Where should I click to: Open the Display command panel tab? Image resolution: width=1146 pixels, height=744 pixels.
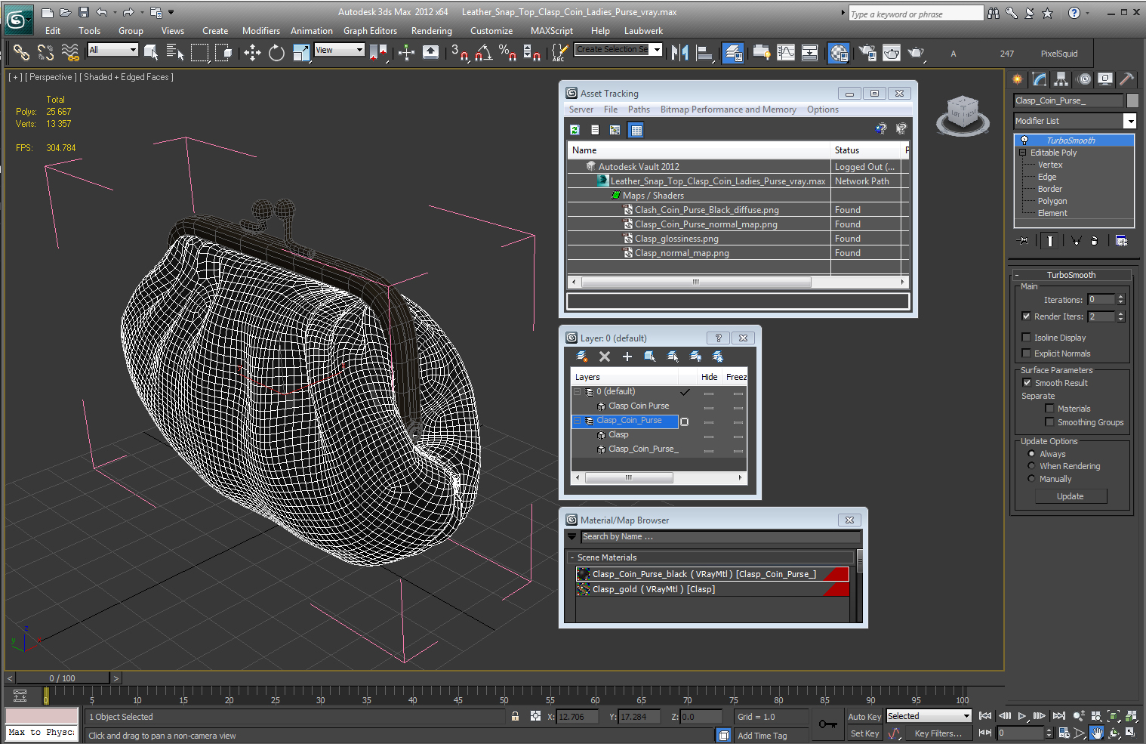[x=1105, y=79]
